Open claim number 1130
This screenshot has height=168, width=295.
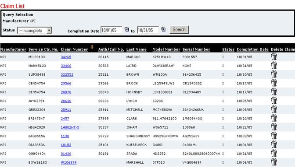pos(65,136)
